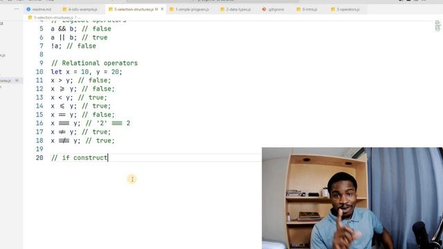
Task: Click the readme.md info file icon
Action: point(28,9)
